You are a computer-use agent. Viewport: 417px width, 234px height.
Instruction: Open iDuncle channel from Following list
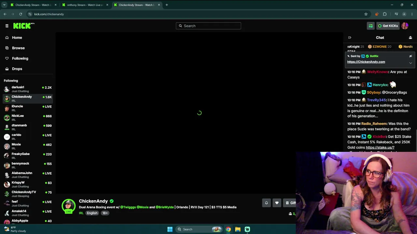click(28, 108)
